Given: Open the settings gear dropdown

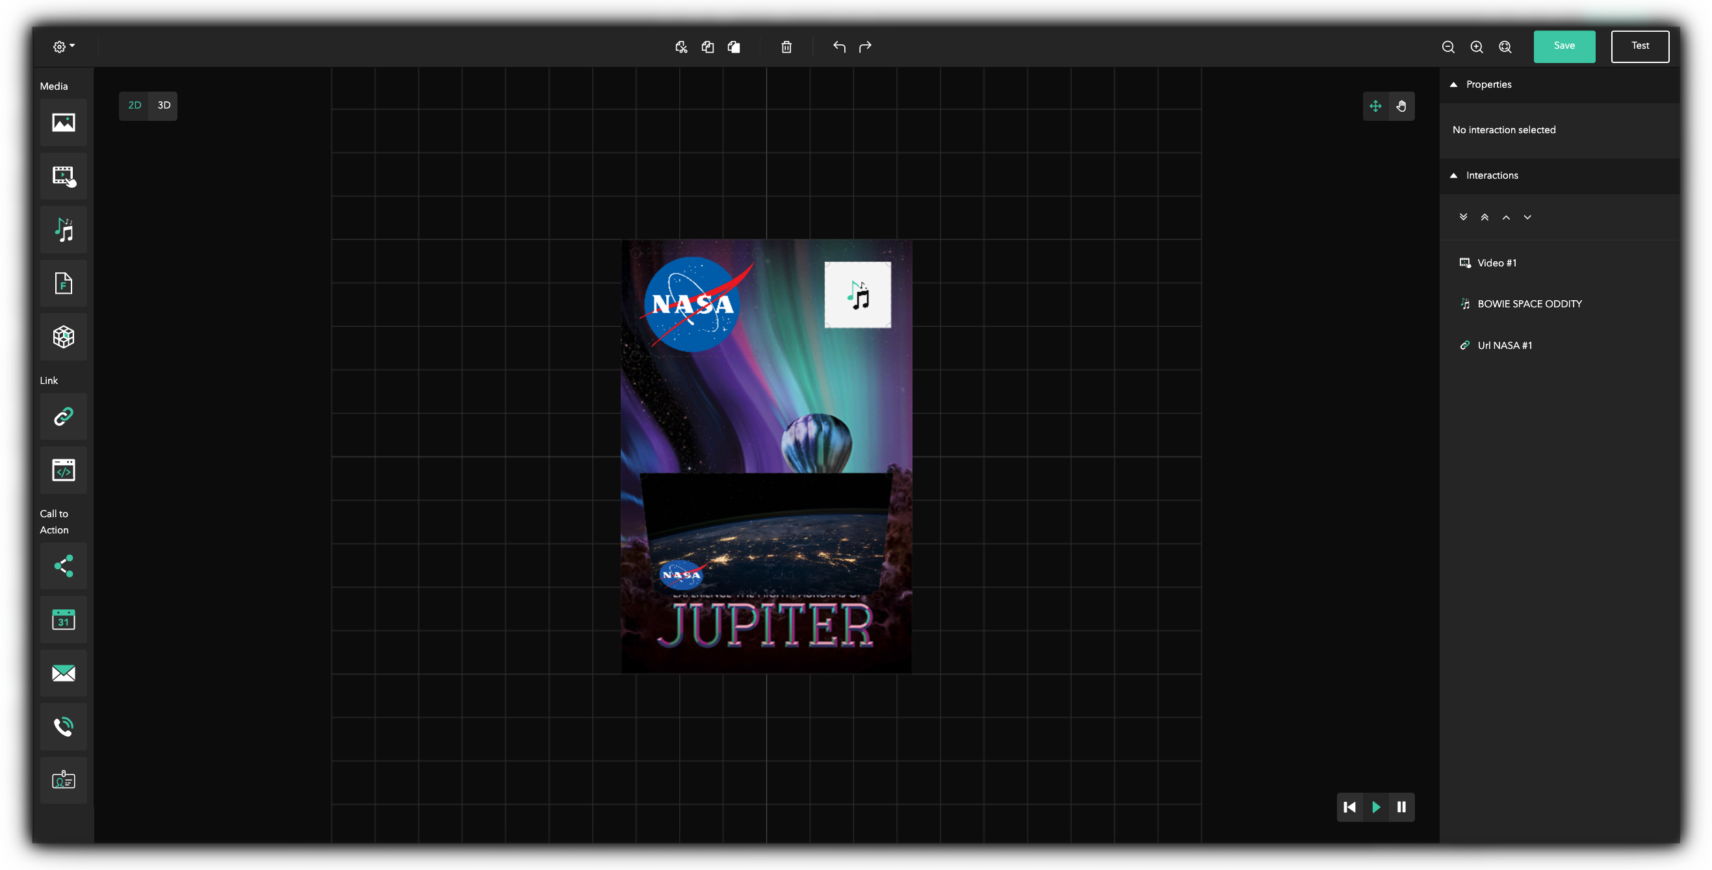Looking at the screenshot, I should pyautogui.click(x=64, y=47).
